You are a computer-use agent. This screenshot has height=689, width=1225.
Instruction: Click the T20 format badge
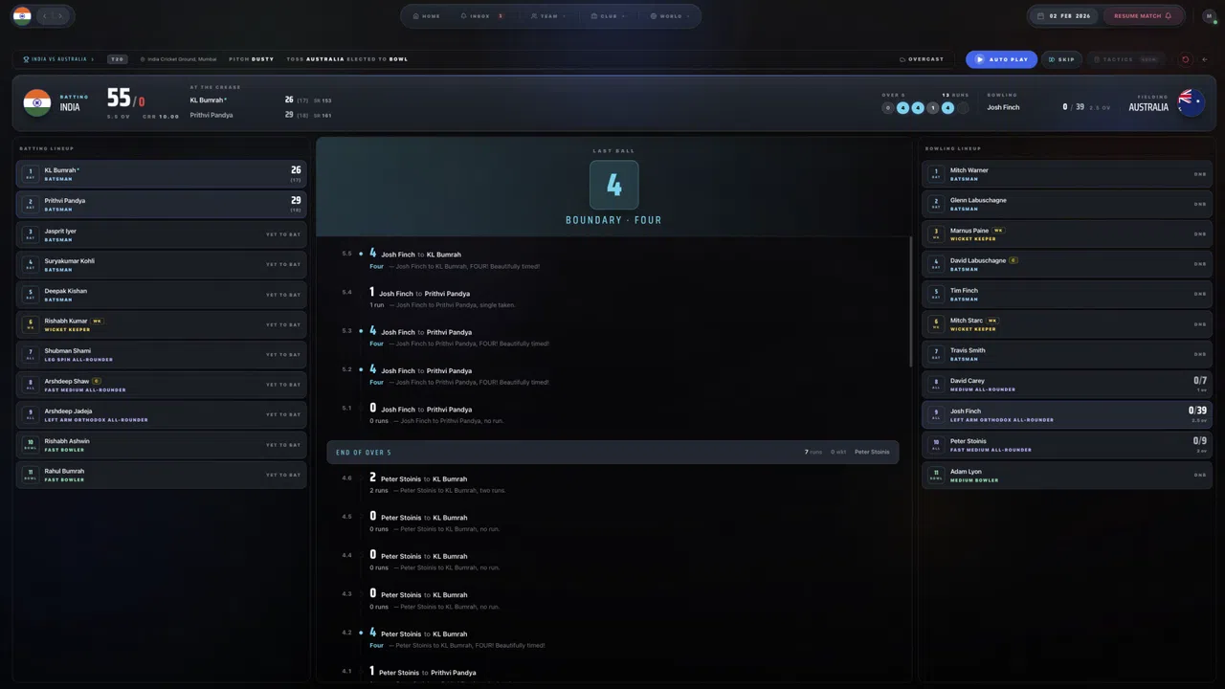[x=117, y=59]
